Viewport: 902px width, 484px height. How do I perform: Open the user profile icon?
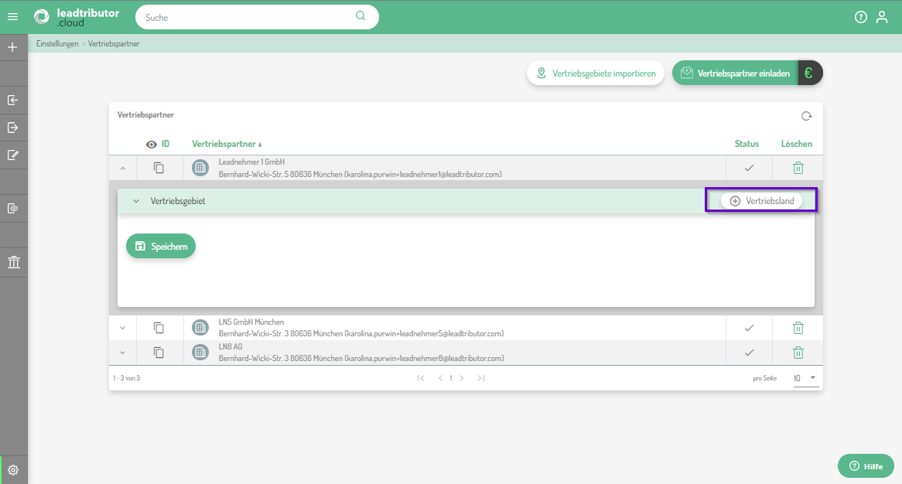(x=882, y=17)
